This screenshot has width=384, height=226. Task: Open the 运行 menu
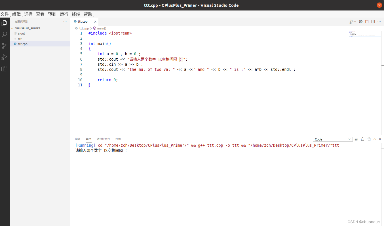64,14
